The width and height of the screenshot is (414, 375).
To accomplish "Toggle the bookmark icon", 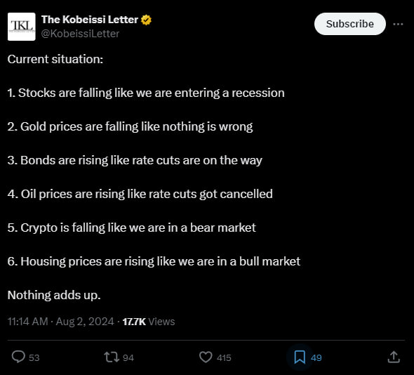I will (x=300, y=357).
